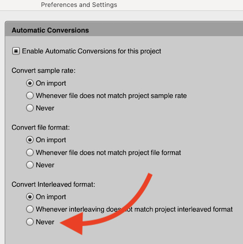Select On import radio under Convert Interleaved format
The image size is (243, 244).
click(30, 197)
